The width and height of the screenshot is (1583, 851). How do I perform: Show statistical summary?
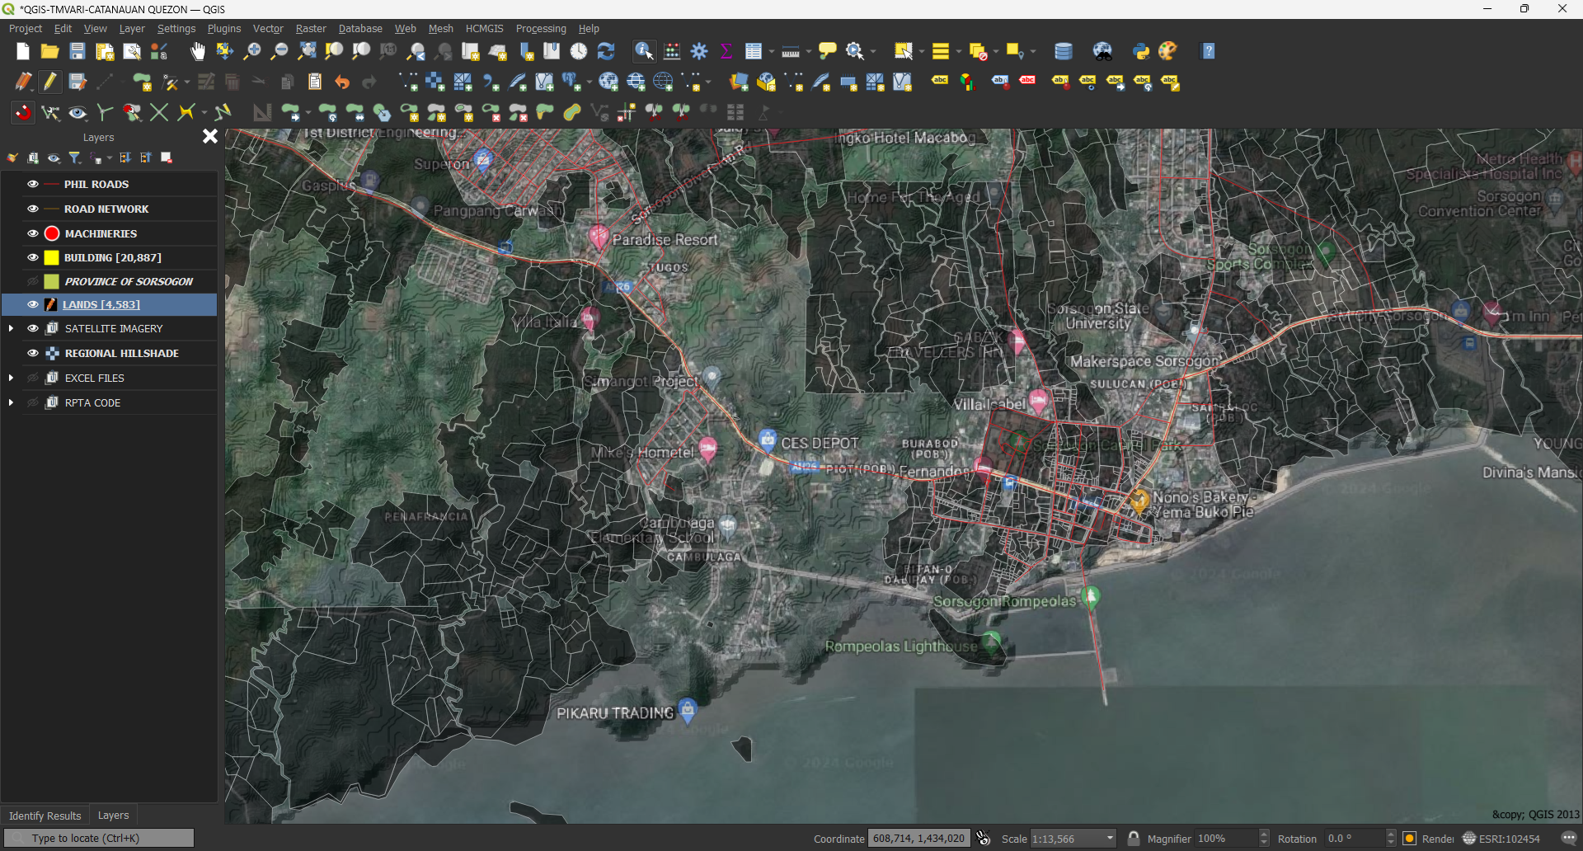pos(726,51)
